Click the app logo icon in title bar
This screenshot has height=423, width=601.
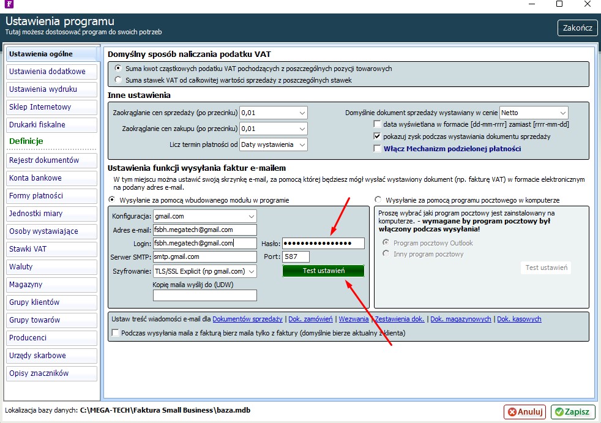coord(9,4)
